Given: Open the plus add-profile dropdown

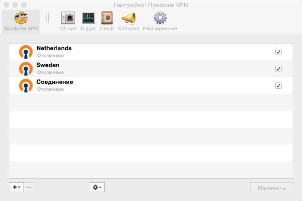Looking at the screenshot, I should coord(16,187).
